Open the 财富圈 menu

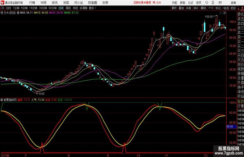click(x=92, y=3)
